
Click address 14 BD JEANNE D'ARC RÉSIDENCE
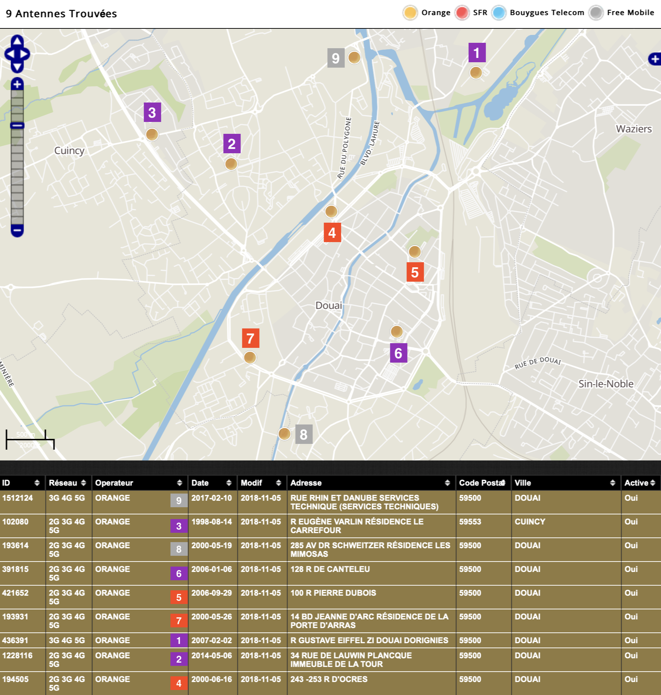[x=369, y=621]
